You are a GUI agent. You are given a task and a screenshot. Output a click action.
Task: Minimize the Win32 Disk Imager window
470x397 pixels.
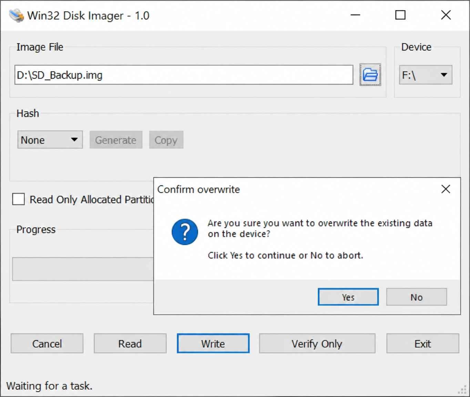[355, 15]
